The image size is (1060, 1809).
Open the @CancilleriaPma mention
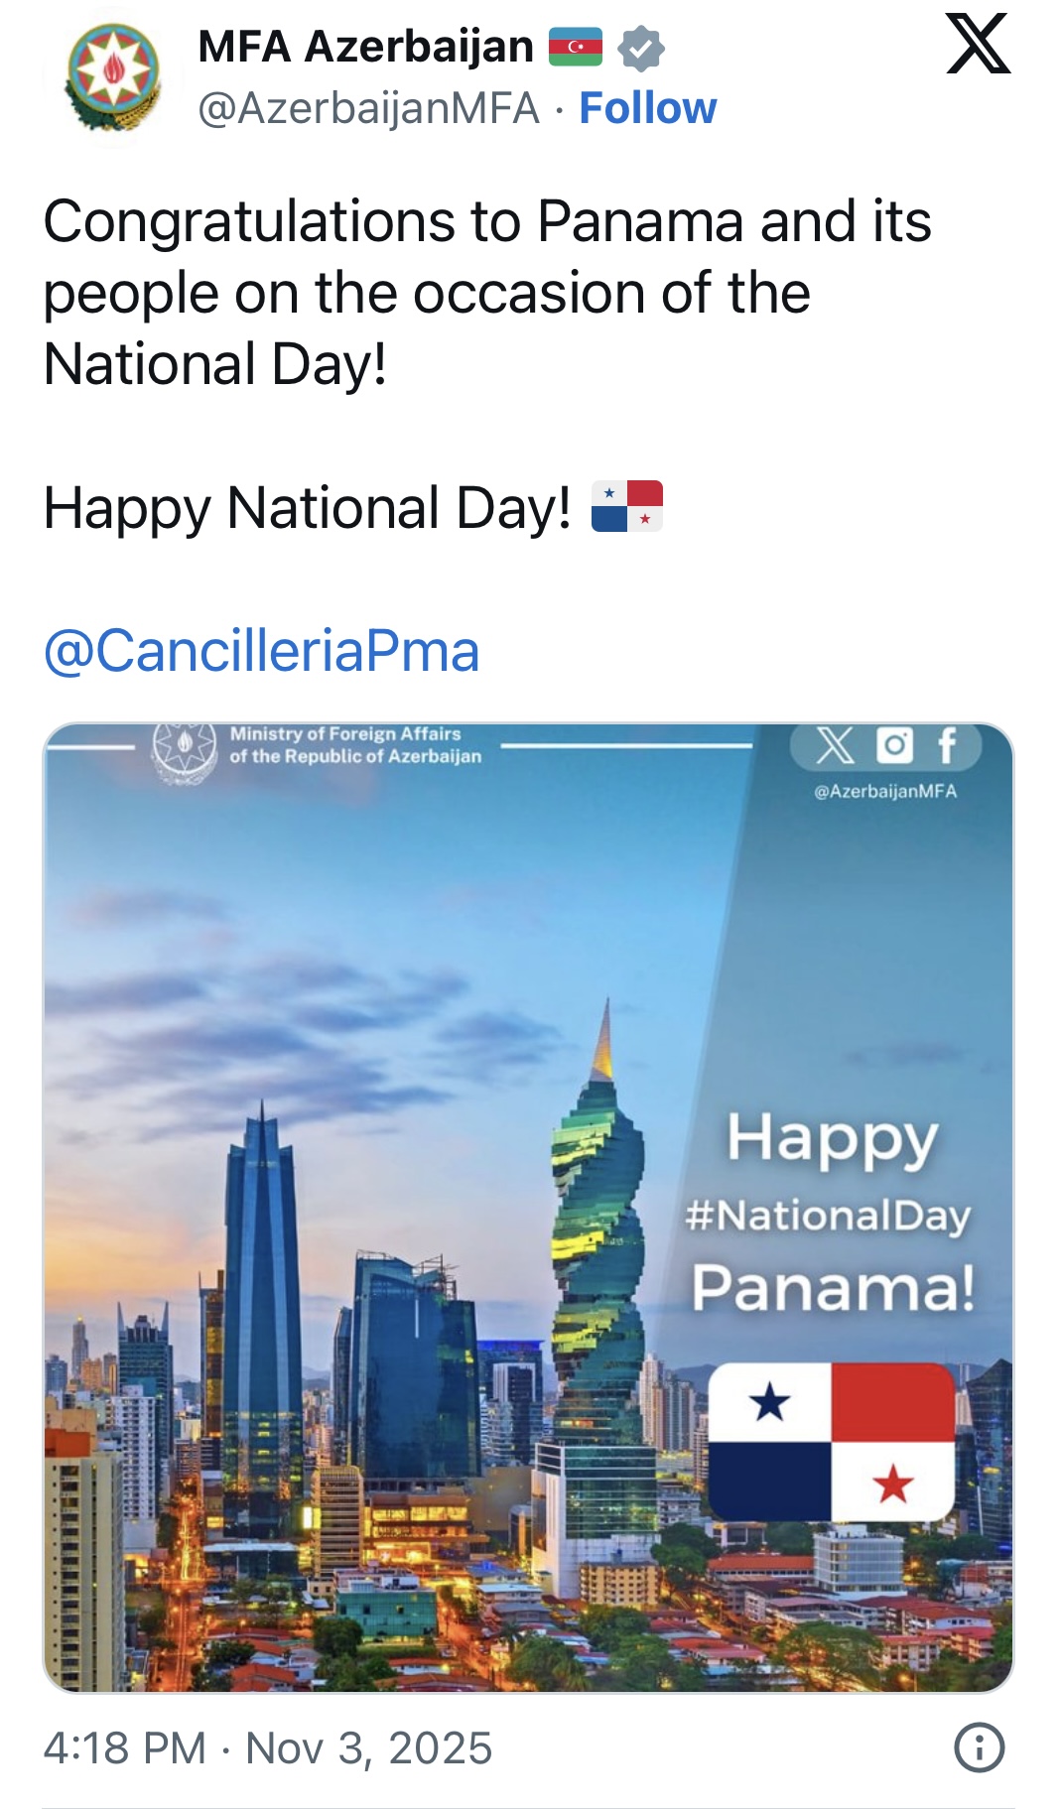(261, 651)
